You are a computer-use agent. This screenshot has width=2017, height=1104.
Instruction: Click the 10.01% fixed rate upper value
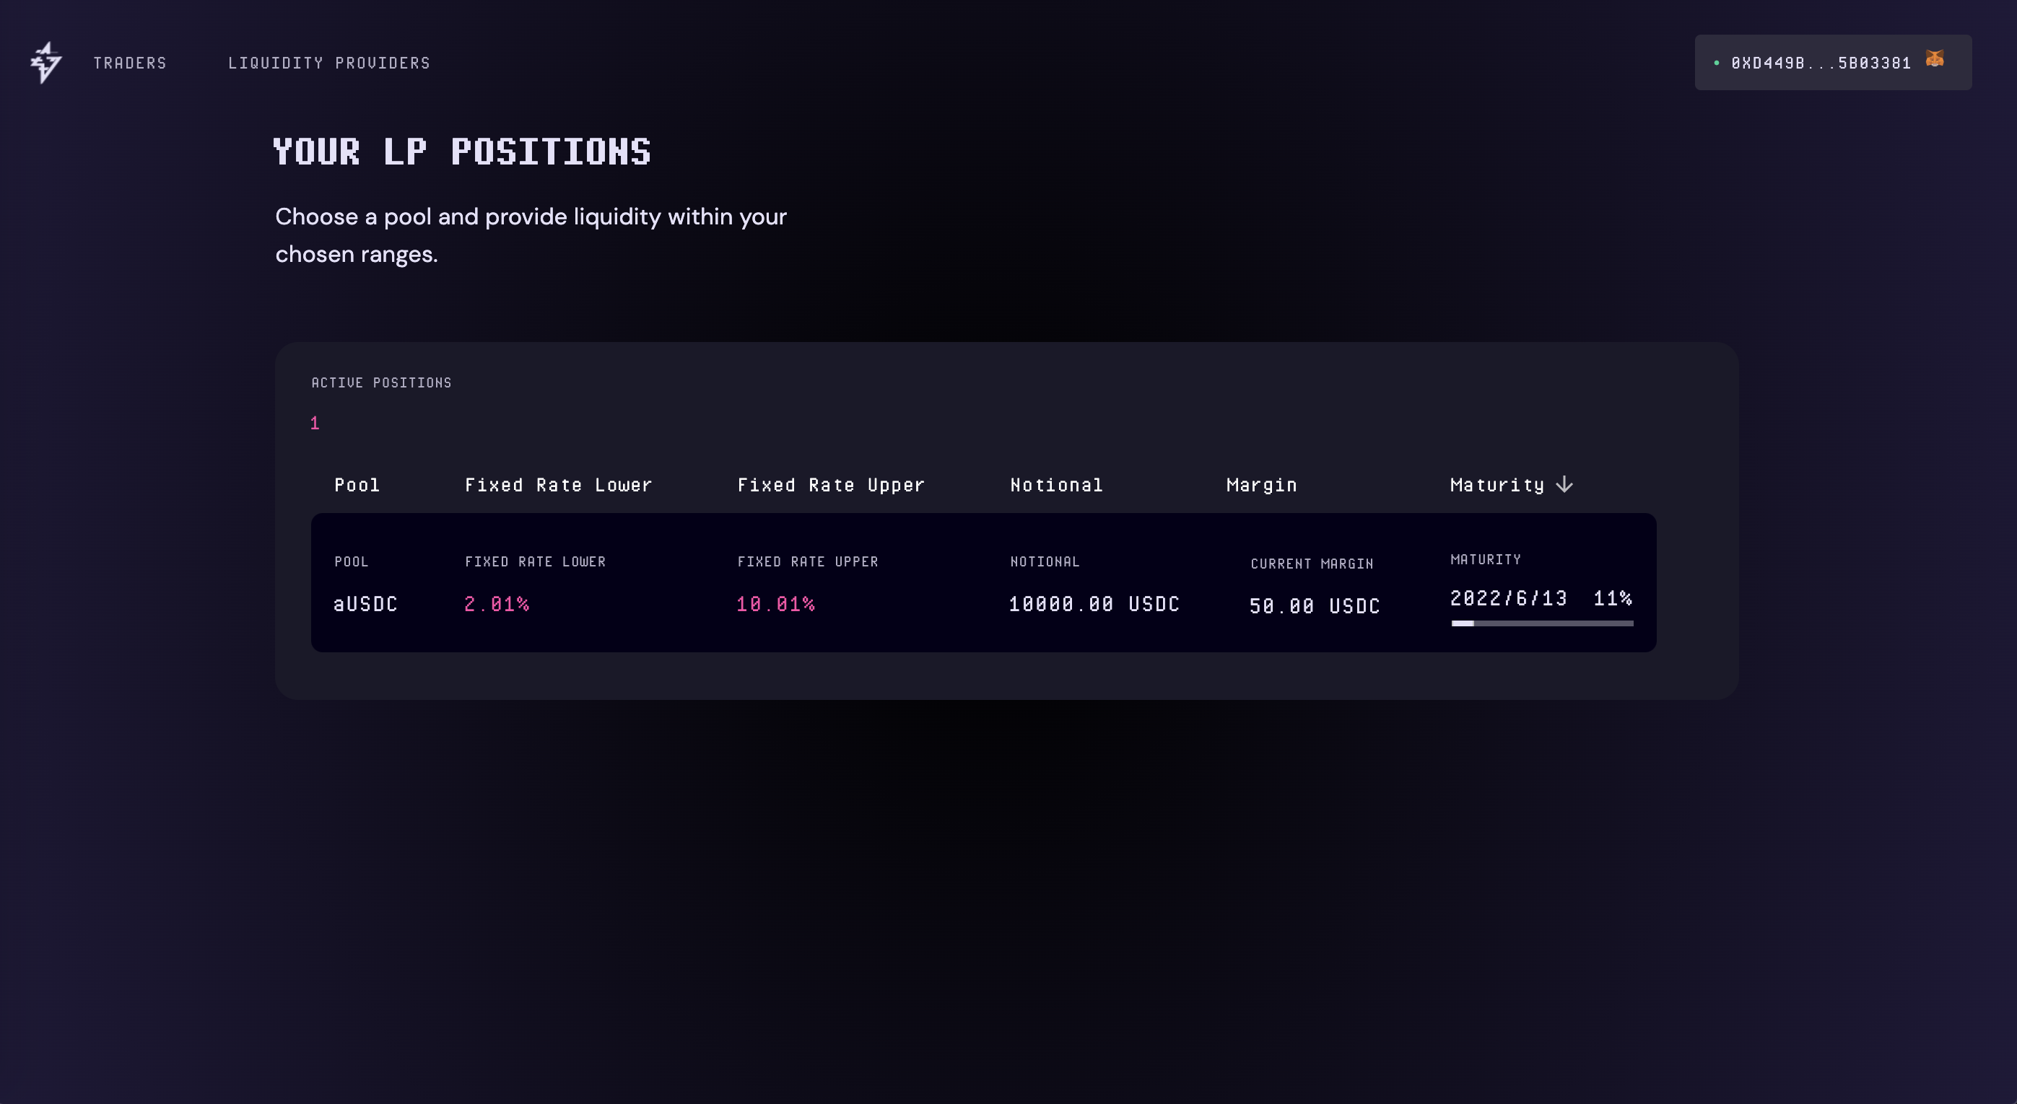(775, 604)
